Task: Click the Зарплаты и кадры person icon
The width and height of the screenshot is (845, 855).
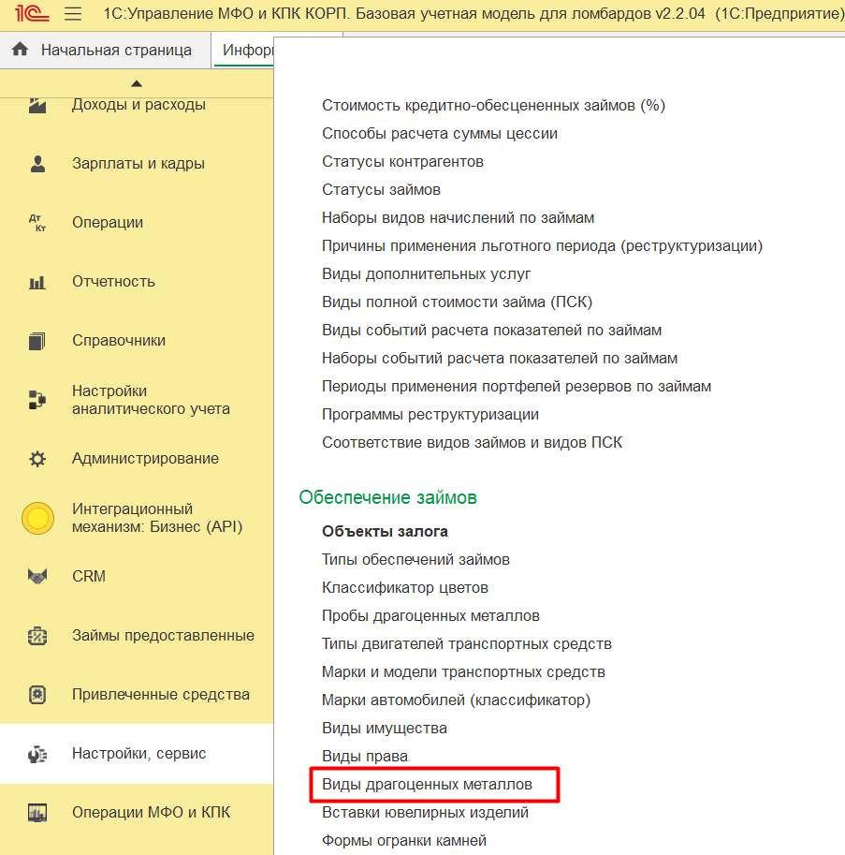Action: point(37,164)
